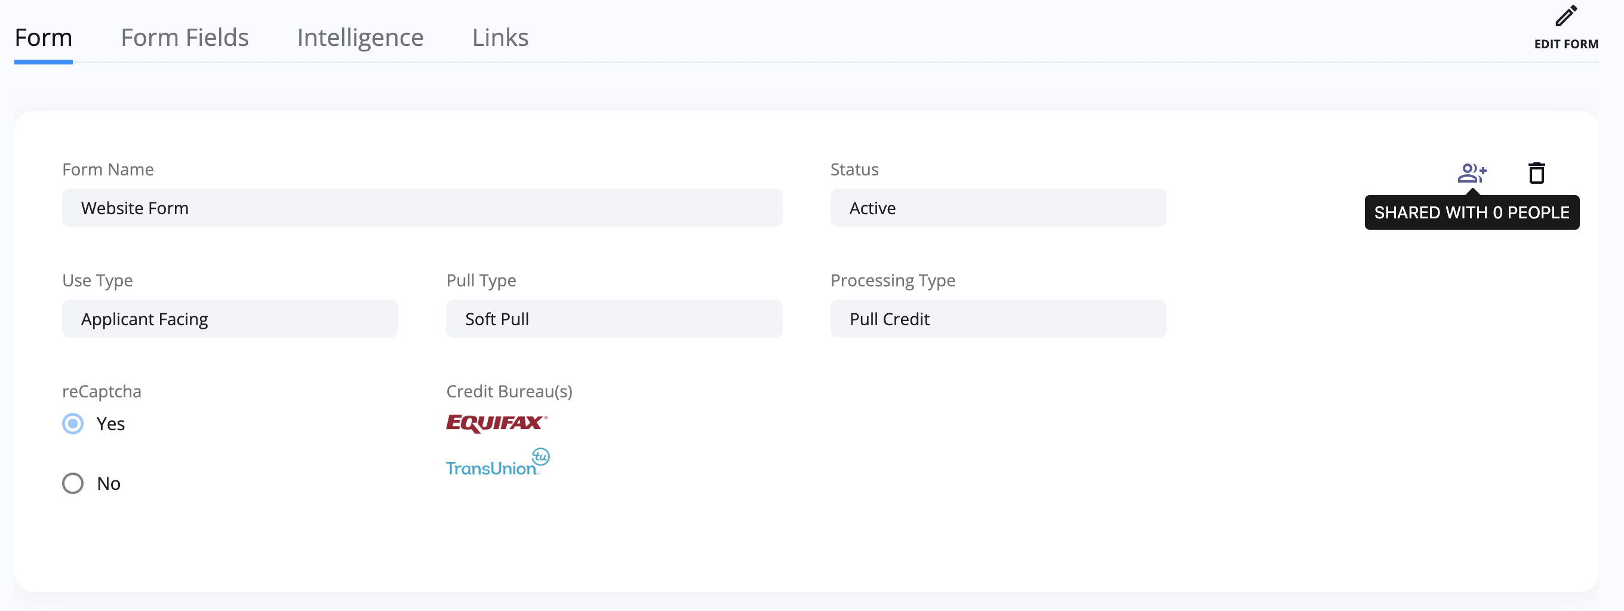Click the Use Type label
The height and width of the screenshot is (611, 1624).
97,280
